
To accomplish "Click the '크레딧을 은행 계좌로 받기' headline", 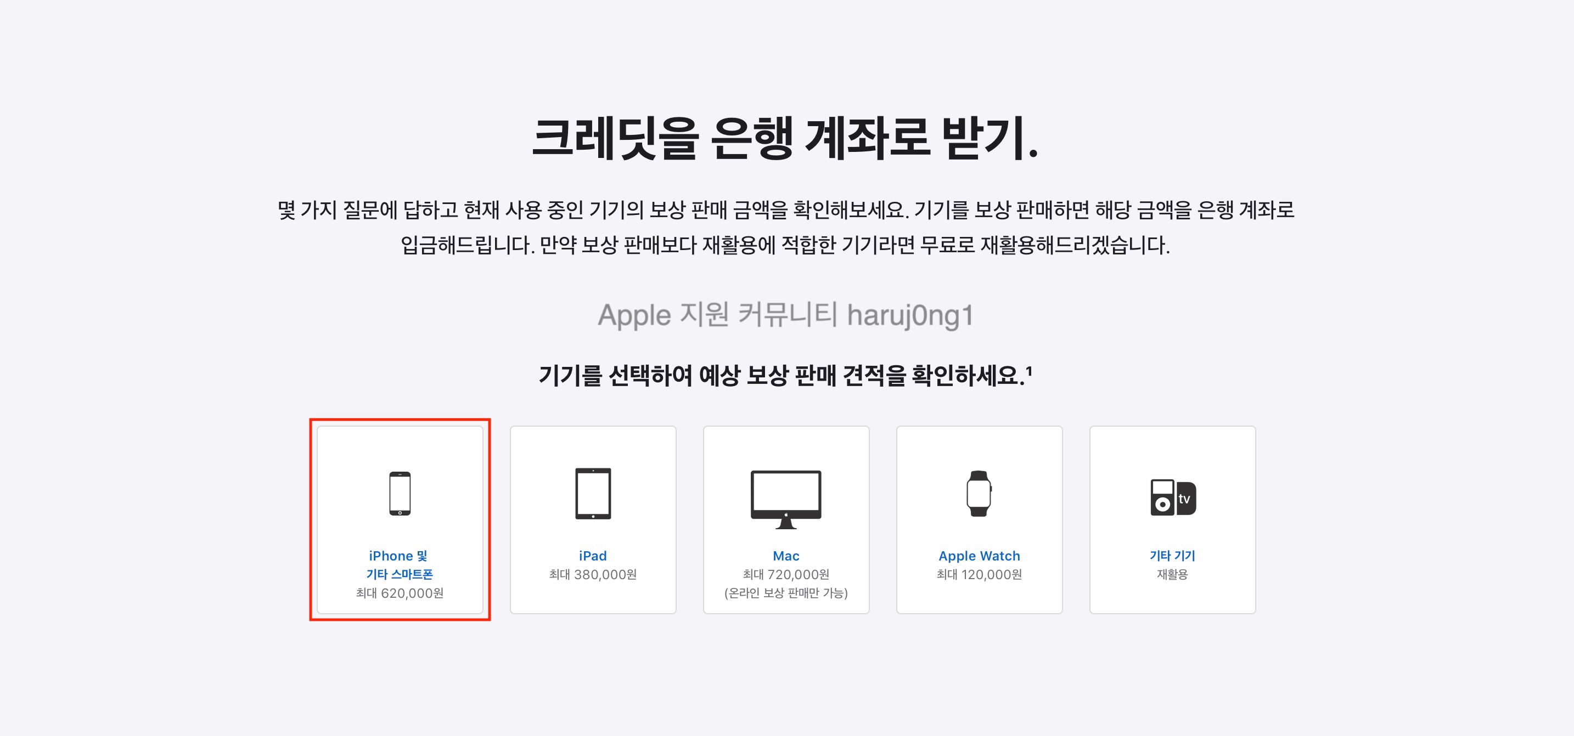I will pos(785,139).
